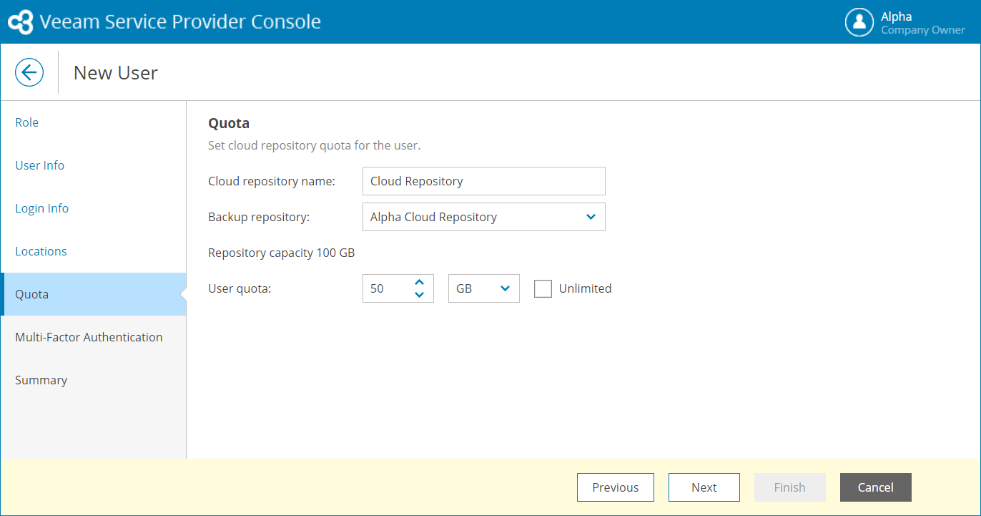Click the User quota value field
This screenshot has height=516, width=981.
click(x=386, y=288)
